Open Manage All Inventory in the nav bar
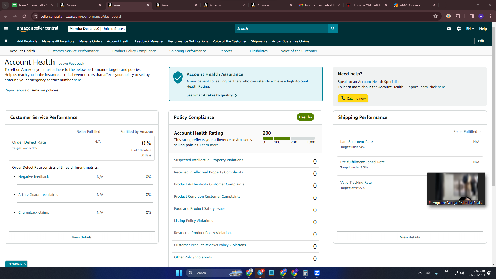Screen dimensions: 496x279 (58, 41)
